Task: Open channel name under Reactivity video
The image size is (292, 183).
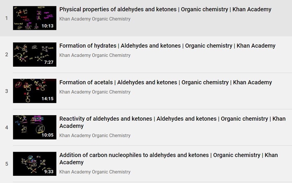Action: coord(95,135)
